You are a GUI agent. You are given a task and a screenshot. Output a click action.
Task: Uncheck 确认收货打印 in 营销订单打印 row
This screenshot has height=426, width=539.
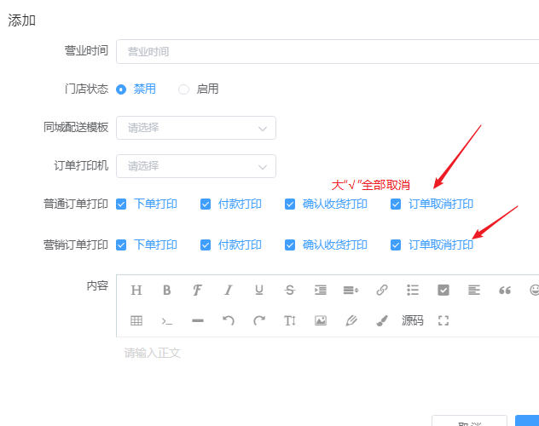290,245
